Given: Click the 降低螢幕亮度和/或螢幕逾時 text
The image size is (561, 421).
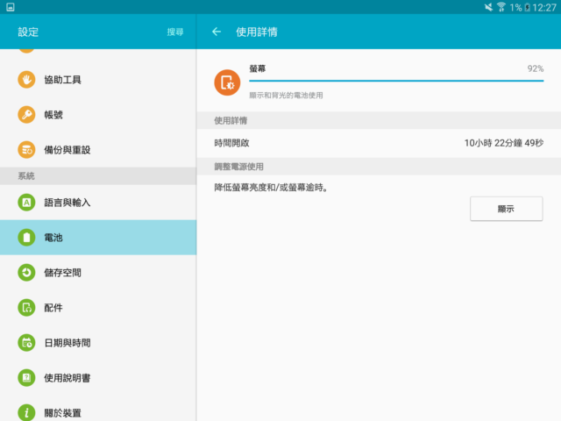Looking at the screenshot, I should pyautogui.click(x=271, y=187).
